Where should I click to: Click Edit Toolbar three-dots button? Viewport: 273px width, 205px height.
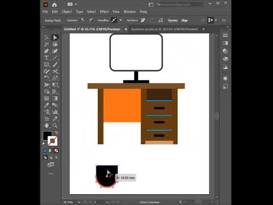[51, 174]
